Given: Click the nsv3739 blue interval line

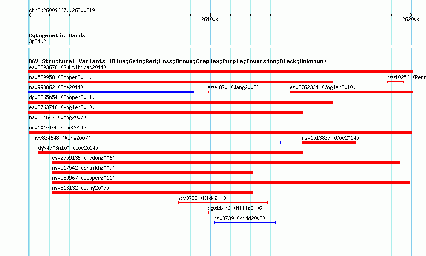Looking at the screenshot, I should pos(245,223).
